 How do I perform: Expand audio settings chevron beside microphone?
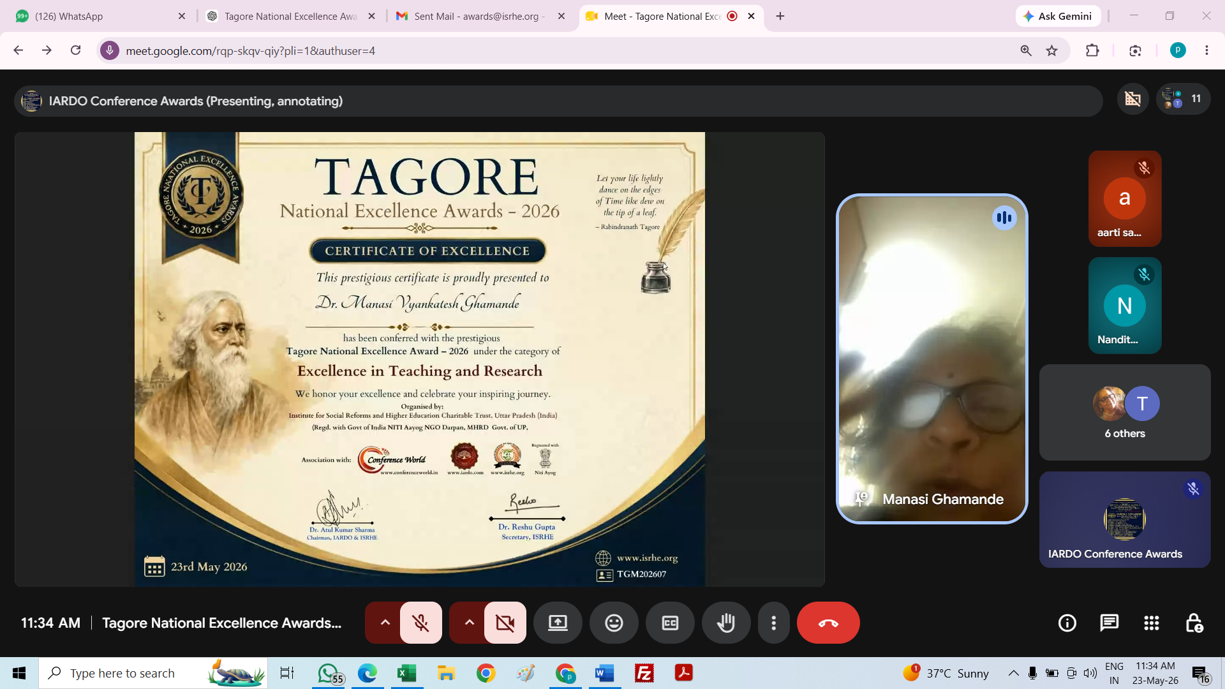click(385, 623)
